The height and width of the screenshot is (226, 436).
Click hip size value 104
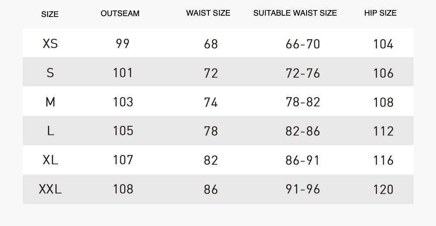tap(383, 44)
